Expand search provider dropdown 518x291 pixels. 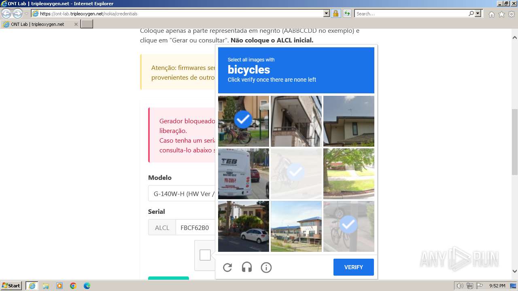click(478, 13)
